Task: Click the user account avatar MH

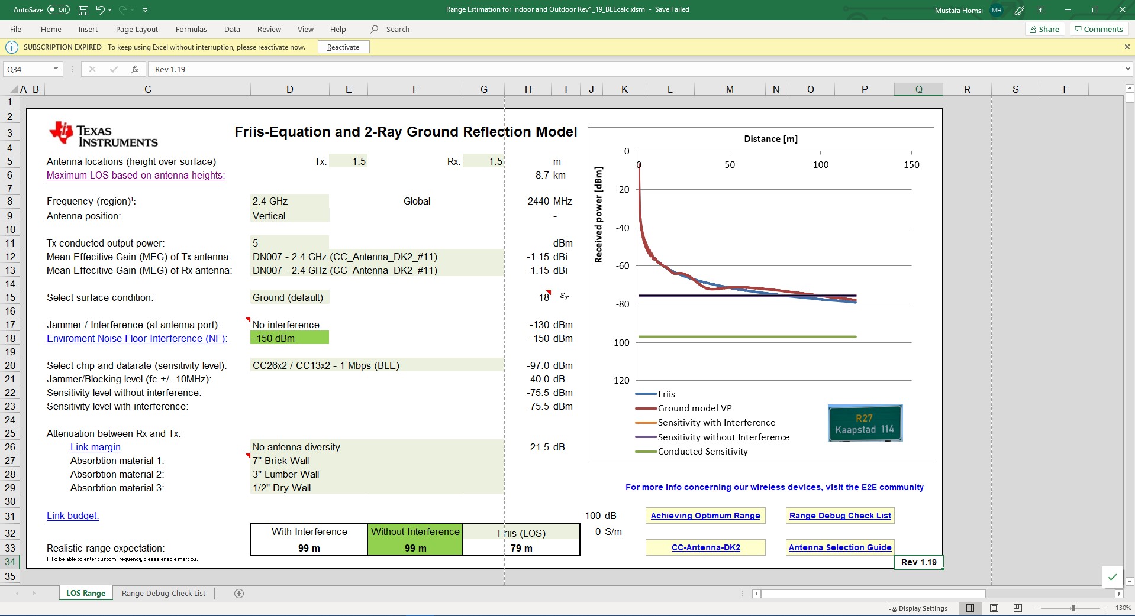Action: pos(997,10)
